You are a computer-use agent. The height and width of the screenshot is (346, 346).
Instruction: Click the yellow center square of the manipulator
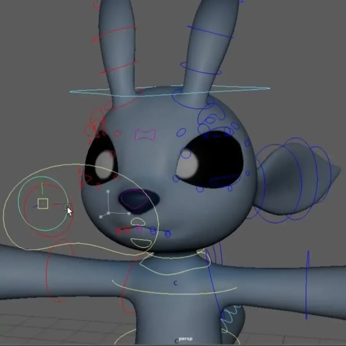click(43, 203)
